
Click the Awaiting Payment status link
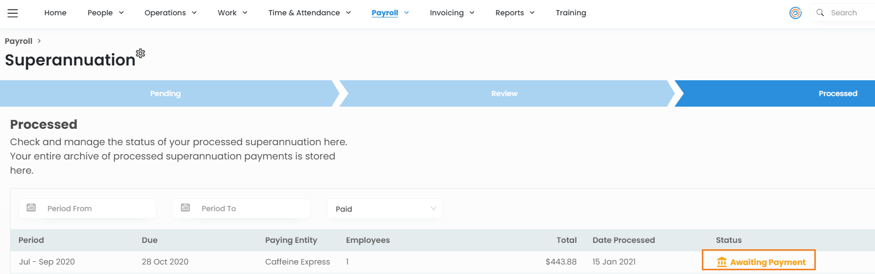coord(768,262)
